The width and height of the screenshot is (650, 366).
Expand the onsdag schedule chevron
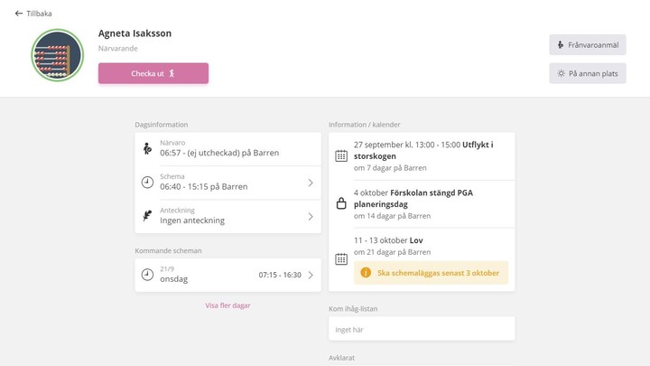311,275
